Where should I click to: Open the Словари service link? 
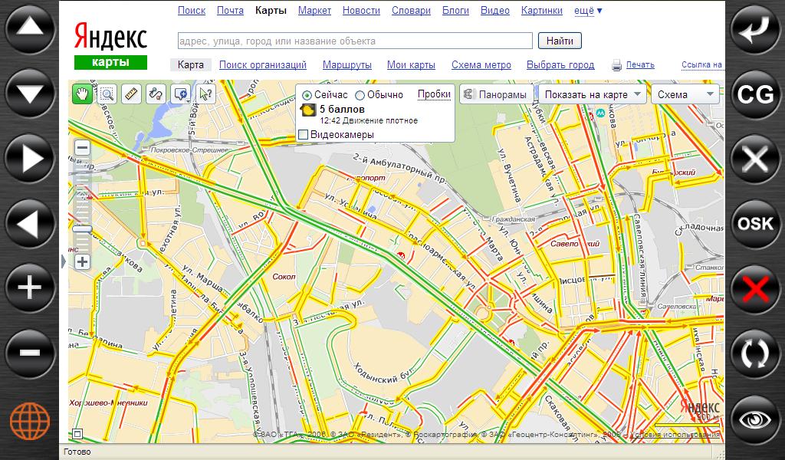[x=411, y=11]
